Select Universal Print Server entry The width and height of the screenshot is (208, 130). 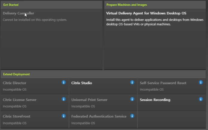pos(103,103)
